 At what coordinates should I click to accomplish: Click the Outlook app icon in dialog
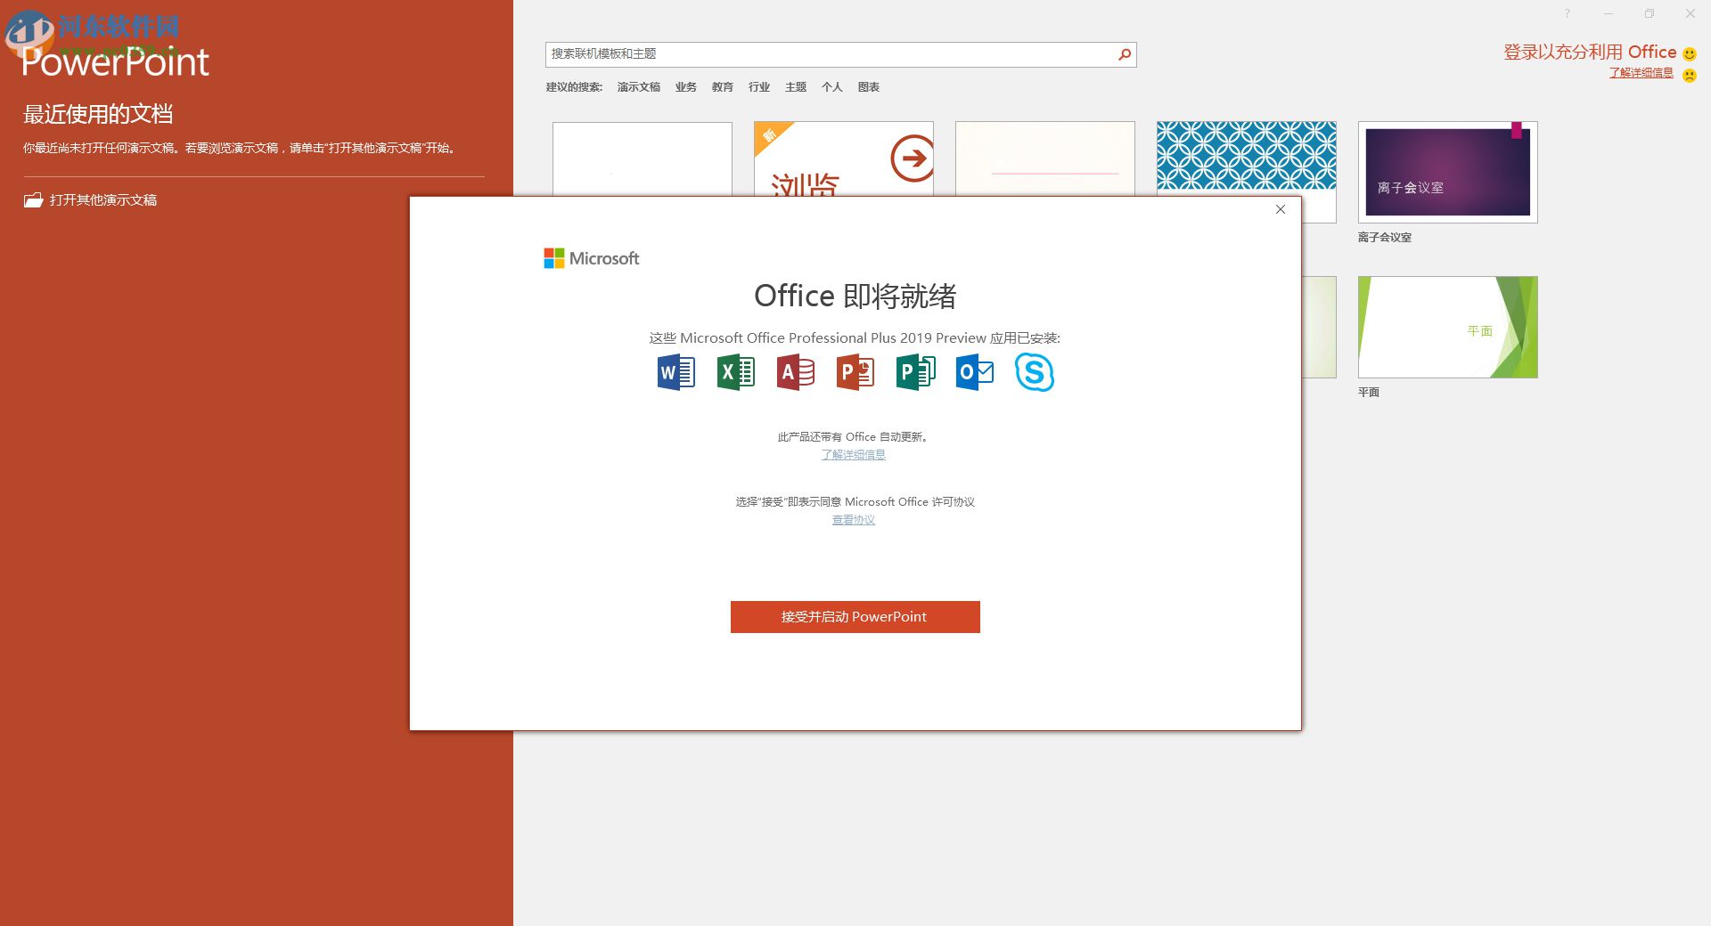point(975,372)
